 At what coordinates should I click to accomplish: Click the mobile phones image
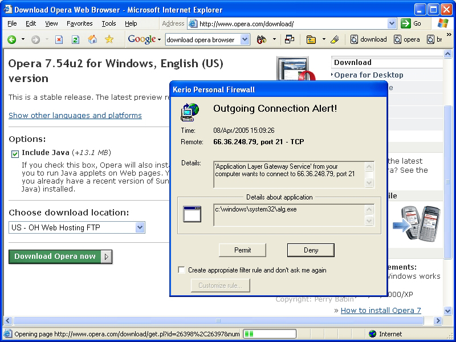[x=417, y=223]
